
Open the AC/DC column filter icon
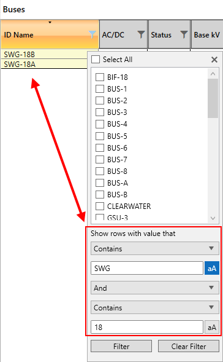tap(141, 34)
